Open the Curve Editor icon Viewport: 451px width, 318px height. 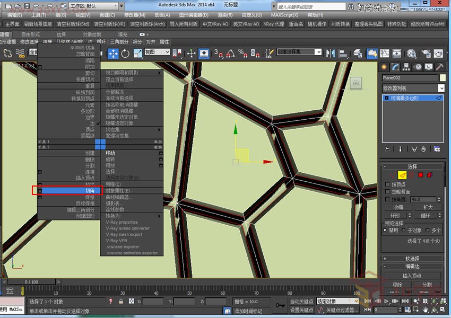point(385,54)
